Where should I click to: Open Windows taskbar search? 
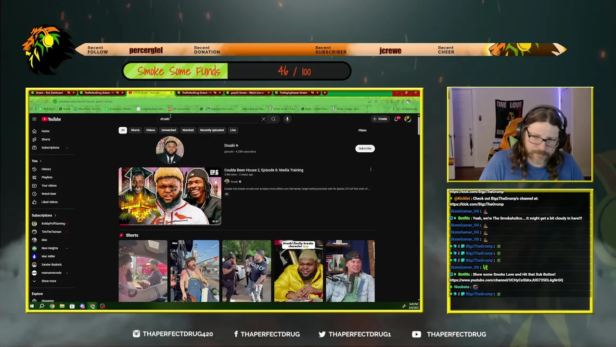pyautogui.click(x=42, y=306)
